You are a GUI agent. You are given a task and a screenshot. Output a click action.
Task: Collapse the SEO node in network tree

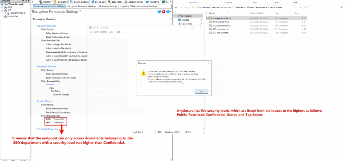click(2, 10)
